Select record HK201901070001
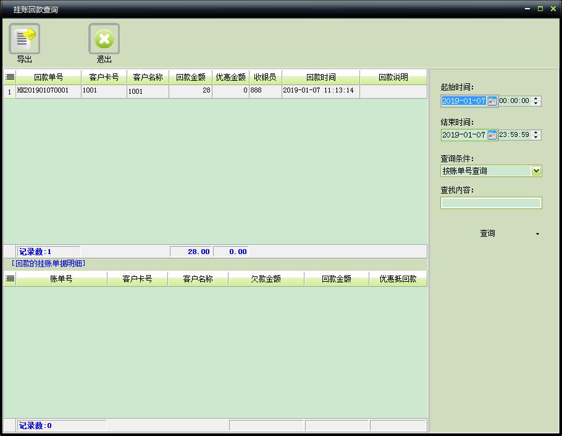The width and height of the screenshot is (562, 436). pyautogui.click(x=48, y=91)
